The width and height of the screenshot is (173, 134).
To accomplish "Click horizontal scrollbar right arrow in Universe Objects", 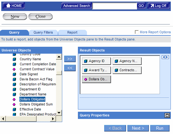I will pos(53,119).
